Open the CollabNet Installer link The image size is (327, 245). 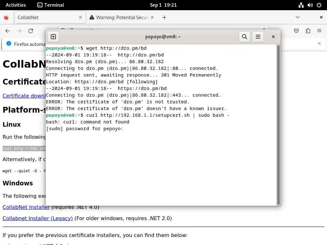pos(26,207)
